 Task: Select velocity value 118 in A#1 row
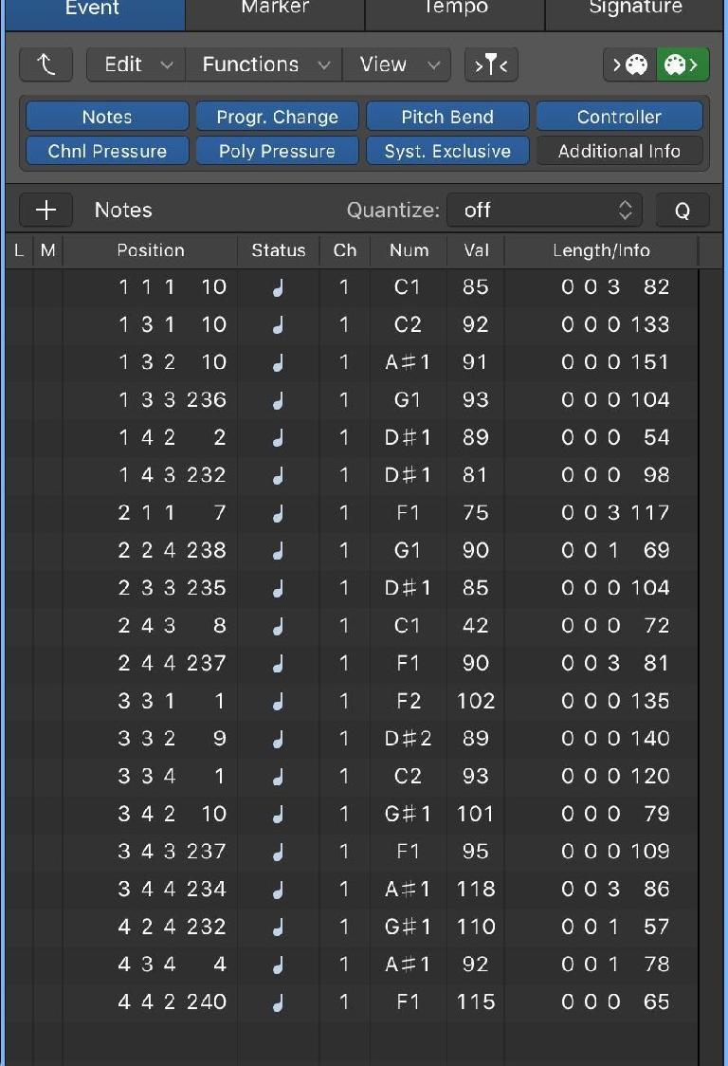(x=475, y=890)
